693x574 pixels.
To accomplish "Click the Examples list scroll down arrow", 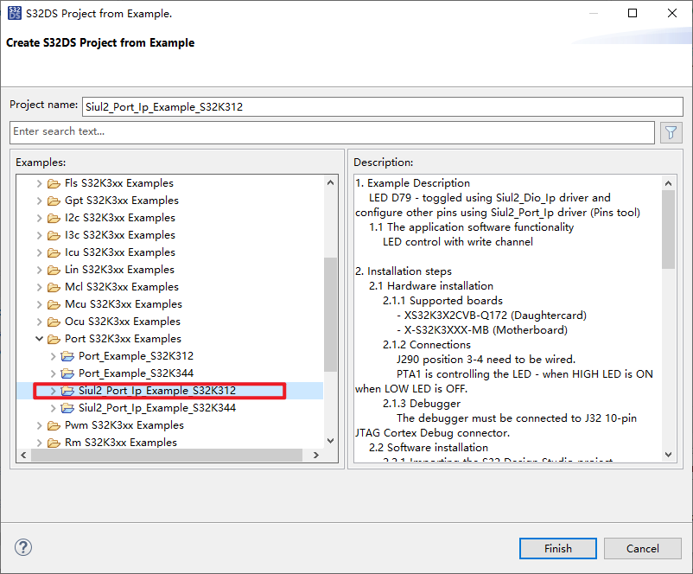I will pos(330,441).
